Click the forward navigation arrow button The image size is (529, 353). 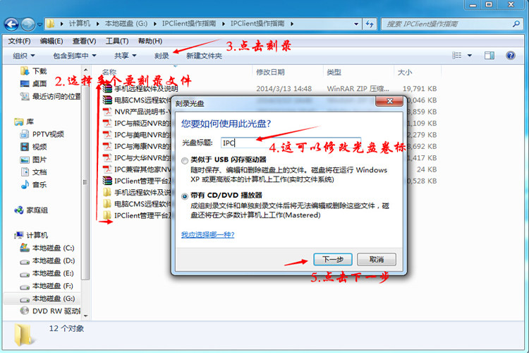pos(28,24)
